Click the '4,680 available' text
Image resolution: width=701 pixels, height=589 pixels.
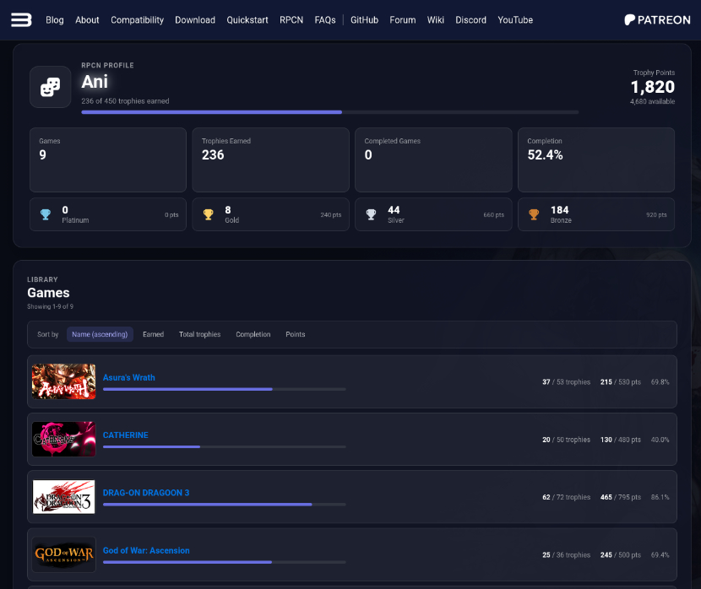point(652,102)
